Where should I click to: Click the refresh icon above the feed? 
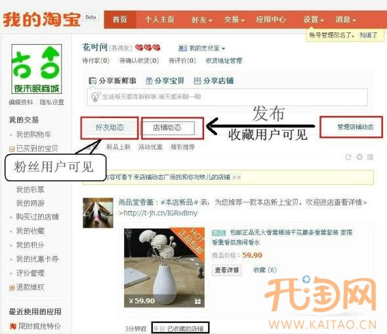point(348,157)
